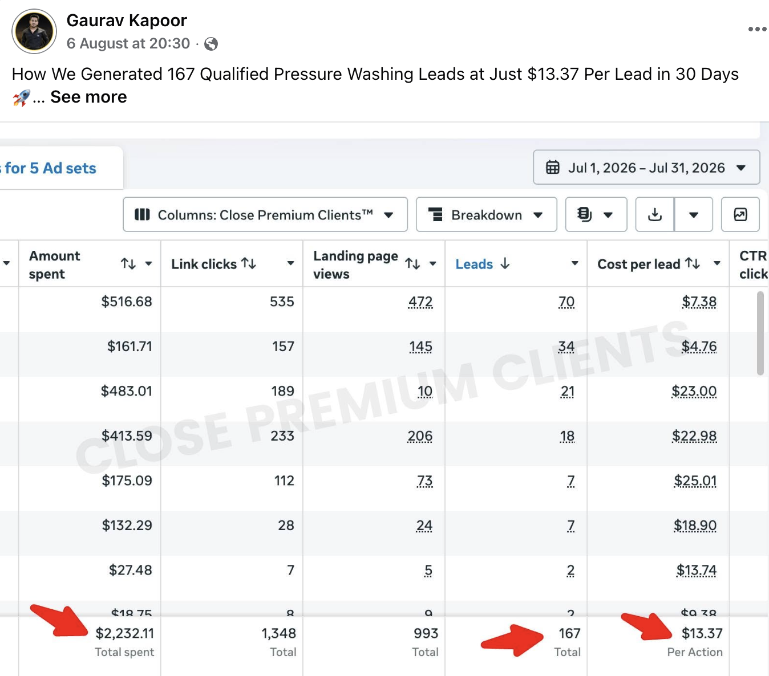769x676 pixels.
Task: Click the export download icon
Action: point(655,214)
